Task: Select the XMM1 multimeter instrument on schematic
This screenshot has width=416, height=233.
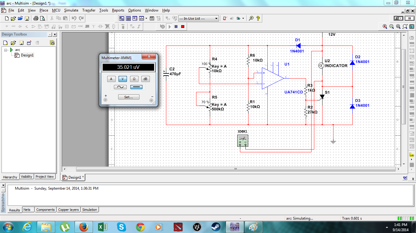Action: tap(243, 141)
